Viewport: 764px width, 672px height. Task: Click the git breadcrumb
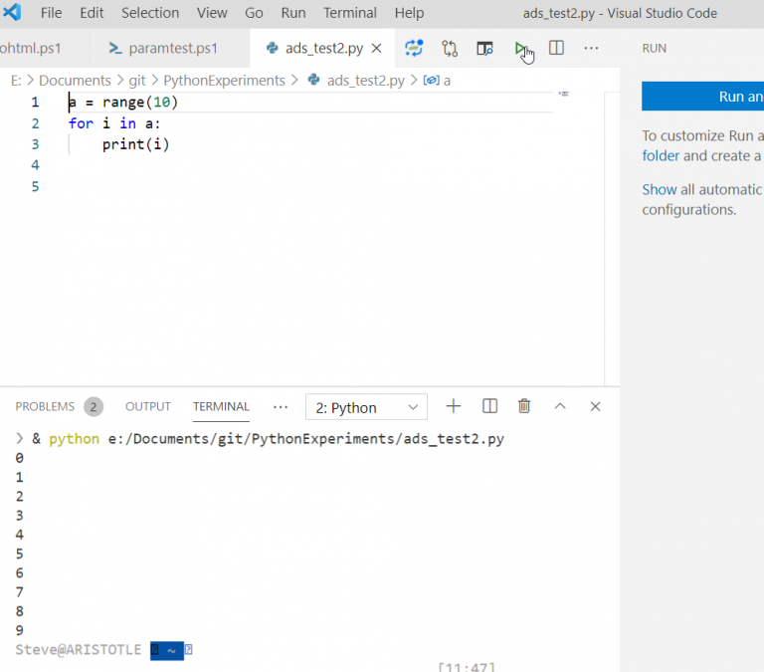tap(137, 81)
